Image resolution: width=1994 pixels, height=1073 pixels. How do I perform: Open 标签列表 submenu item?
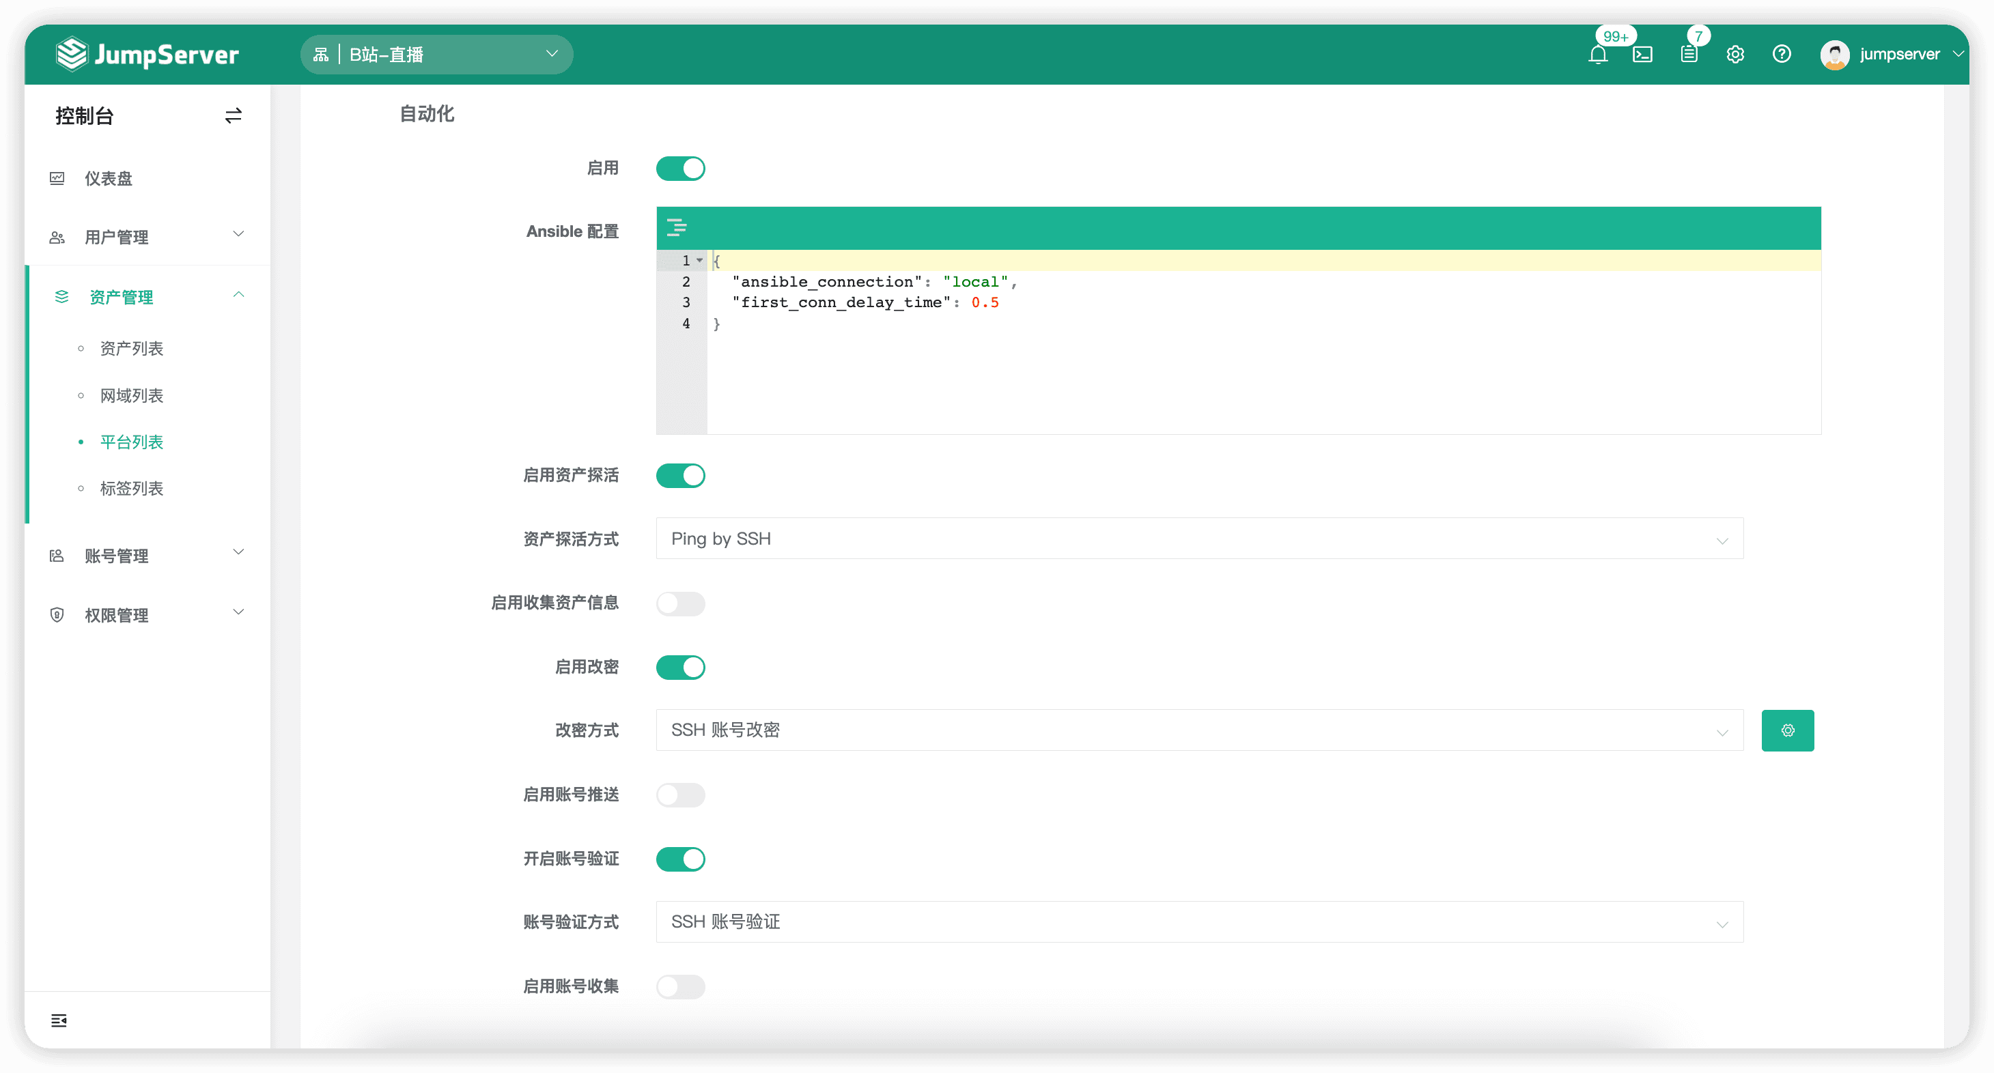(132, 489)
